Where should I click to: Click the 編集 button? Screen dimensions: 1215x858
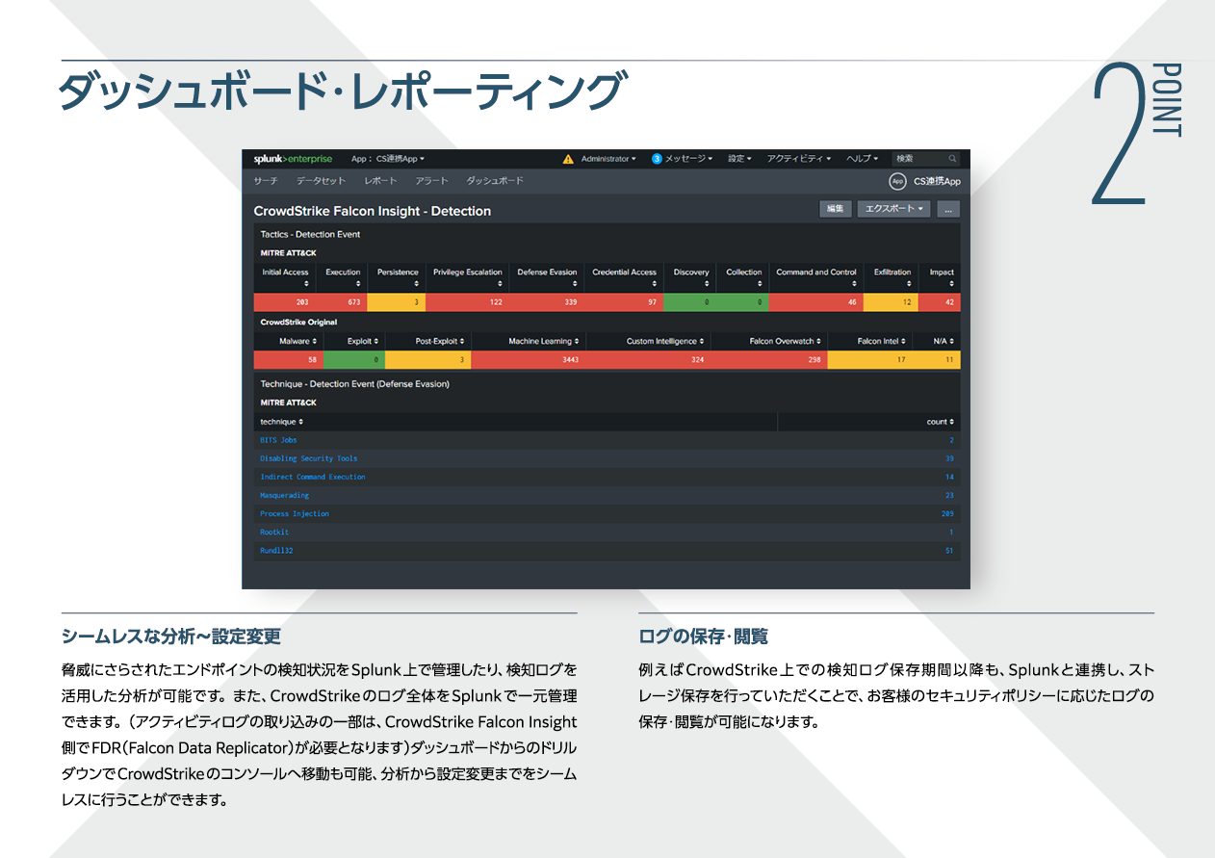click(x=835, y=209)
